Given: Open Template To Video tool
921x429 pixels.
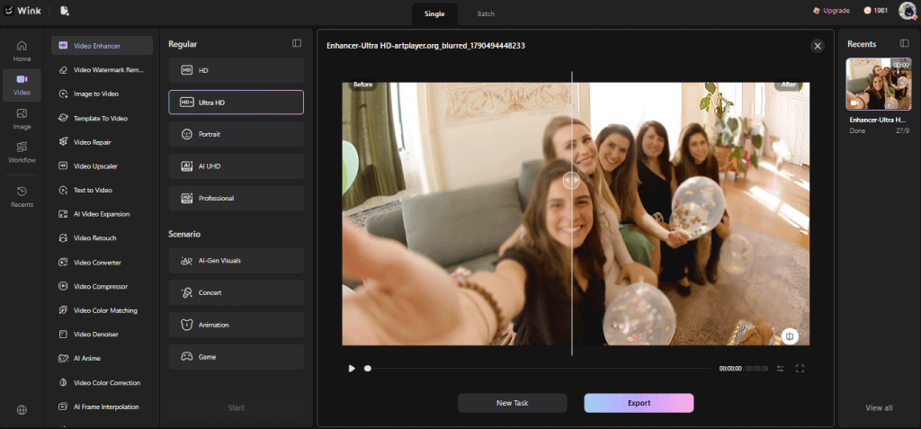Looking at the screenshot, I should tap(103, 118).
